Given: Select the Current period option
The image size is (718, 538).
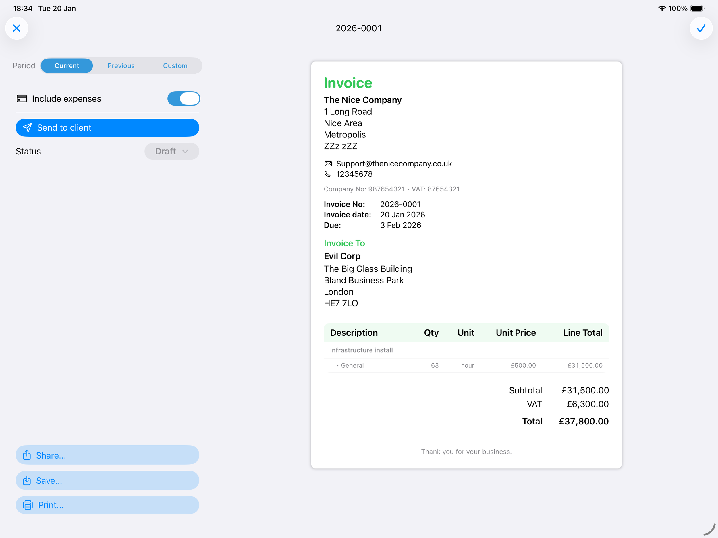Looking at the screenshot, I should point(67,65).
